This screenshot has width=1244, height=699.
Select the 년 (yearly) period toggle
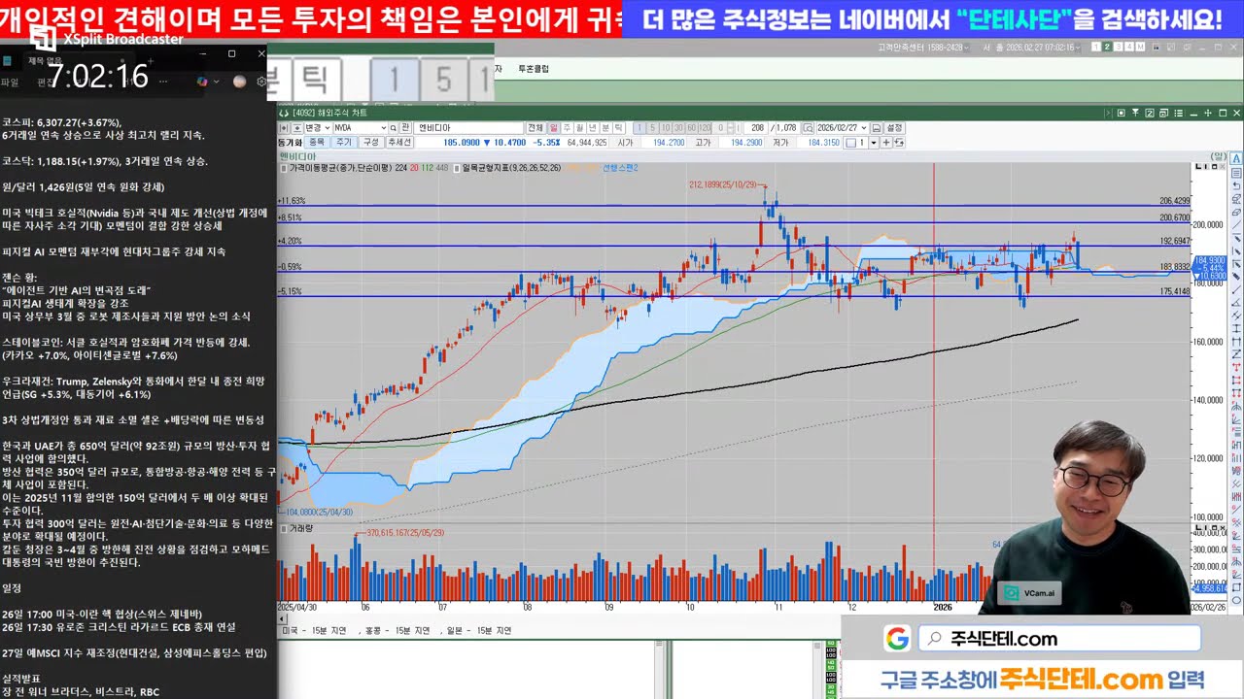pos(592,128)
